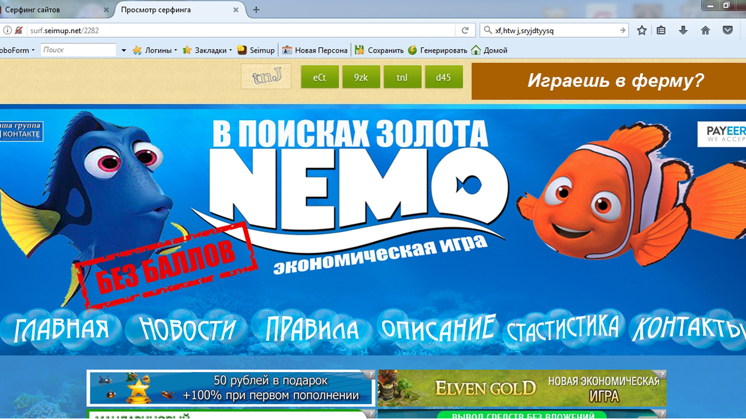The image size is (746, 419).
Task: Open the downloads arrow icon
Action: 683,30
